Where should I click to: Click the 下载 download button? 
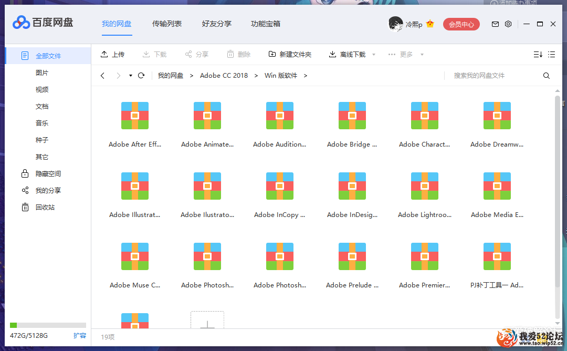tap(154, 54)
